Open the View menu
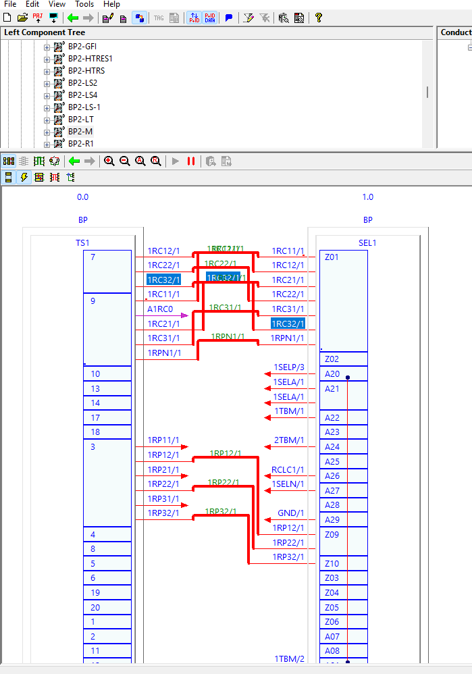The width and height of the screenshot is (472, 674). click(57, 4)
